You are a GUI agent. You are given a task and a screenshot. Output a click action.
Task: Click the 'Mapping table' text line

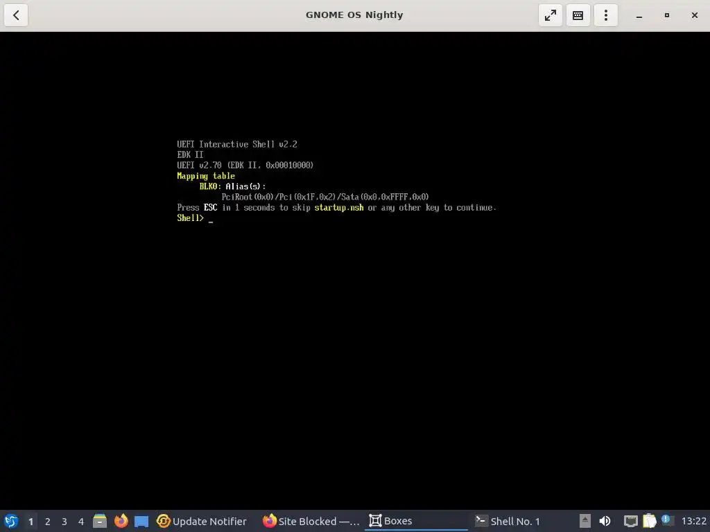pos(206,176)
